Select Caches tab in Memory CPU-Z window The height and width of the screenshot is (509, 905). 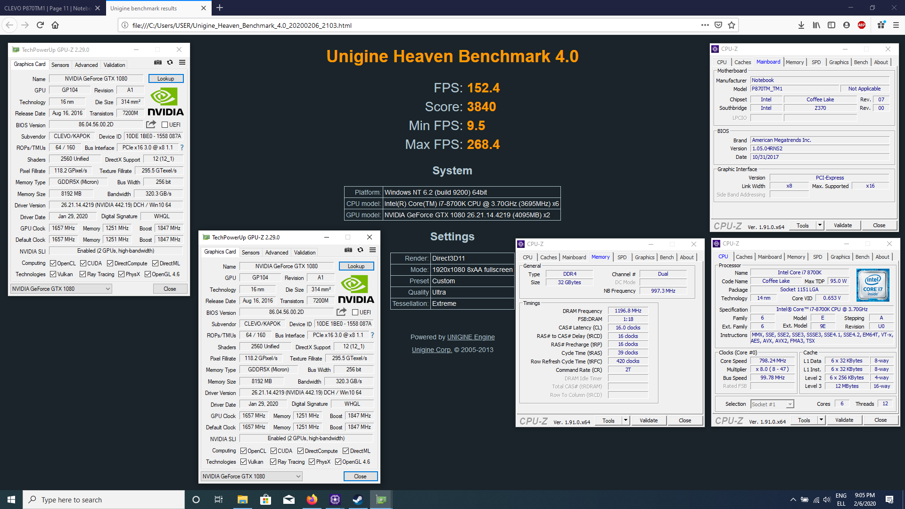pyautogui.click(x=549, y=257)
